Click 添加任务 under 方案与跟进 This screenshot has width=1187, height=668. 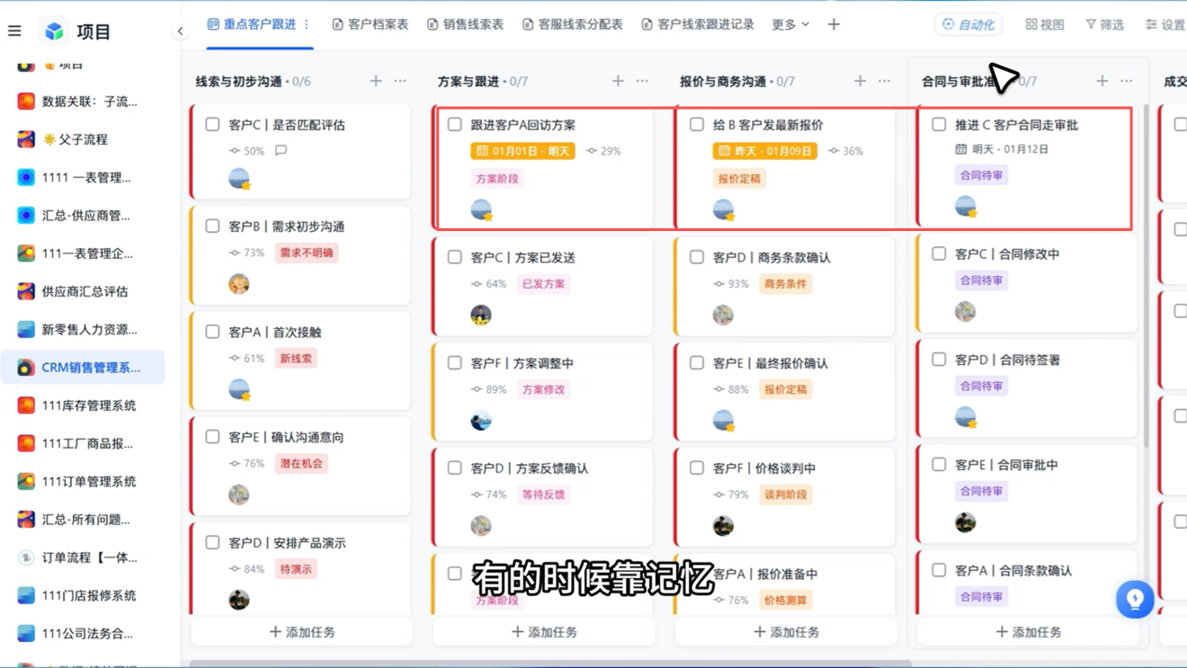coord(544,632)
